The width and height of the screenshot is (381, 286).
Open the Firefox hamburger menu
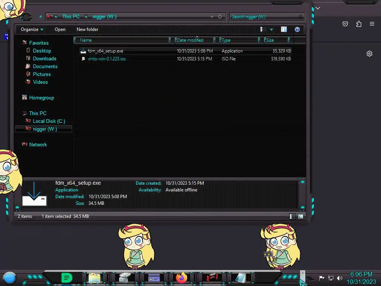tap(372, 24)
